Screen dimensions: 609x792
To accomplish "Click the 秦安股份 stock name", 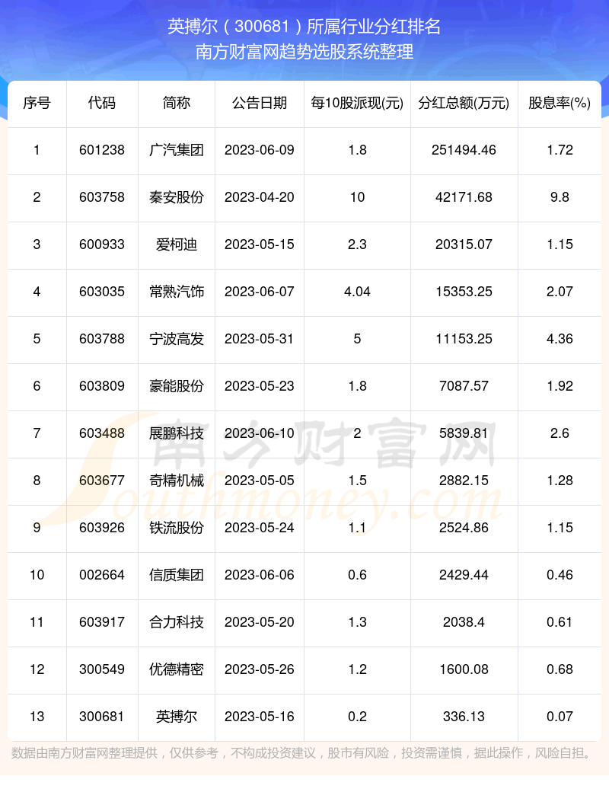I will [177, 197].
